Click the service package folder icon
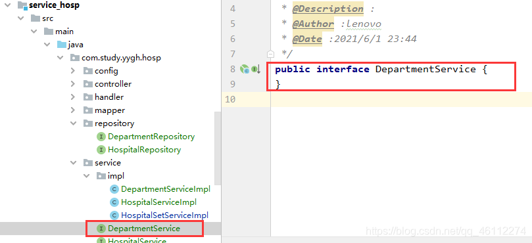This screenshot has height=243, width=532. tap(88, 163)
